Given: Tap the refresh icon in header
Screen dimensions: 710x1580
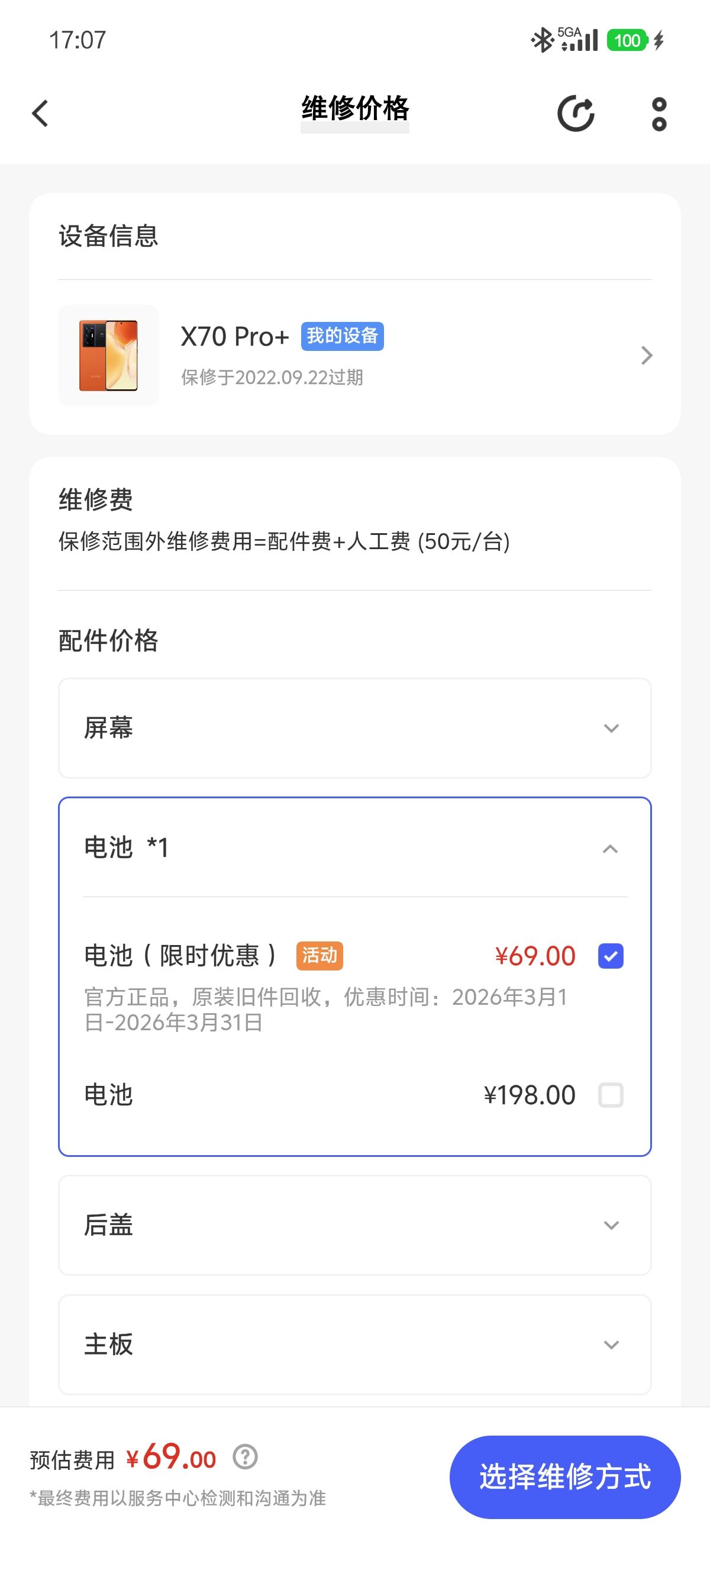Looking at the screenshot, I should [x=575, y=114].
